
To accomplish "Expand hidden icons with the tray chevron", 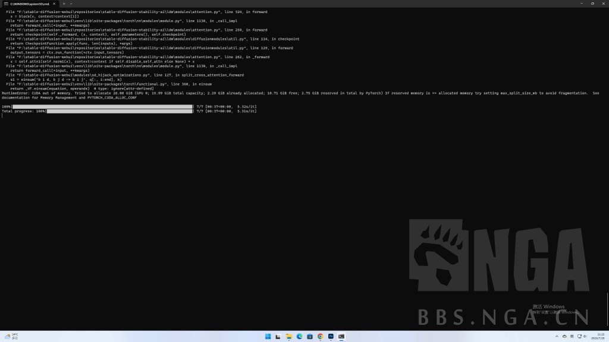I will pyautogui.click(x=557, y=336).
